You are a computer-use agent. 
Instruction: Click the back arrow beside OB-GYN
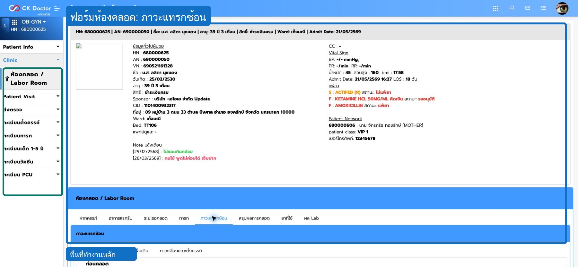5,25
